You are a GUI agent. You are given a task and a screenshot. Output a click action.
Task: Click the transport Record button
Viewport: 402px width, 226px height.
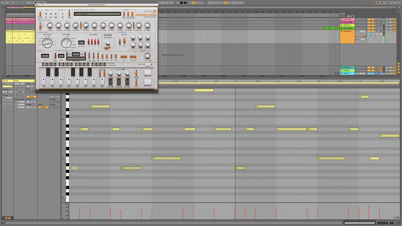coord(185,3)
